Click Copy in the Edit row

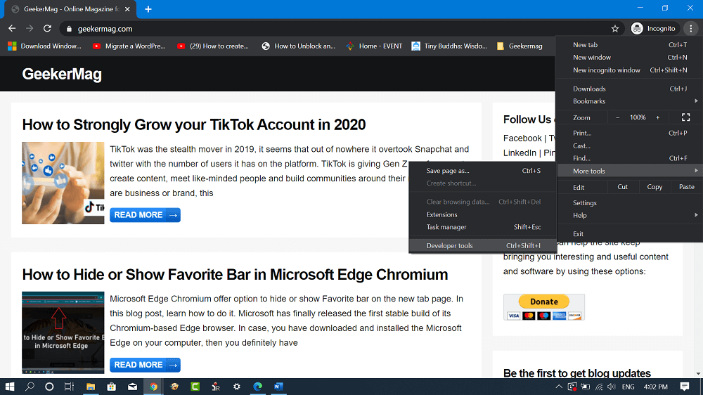[x=654, y=187]
